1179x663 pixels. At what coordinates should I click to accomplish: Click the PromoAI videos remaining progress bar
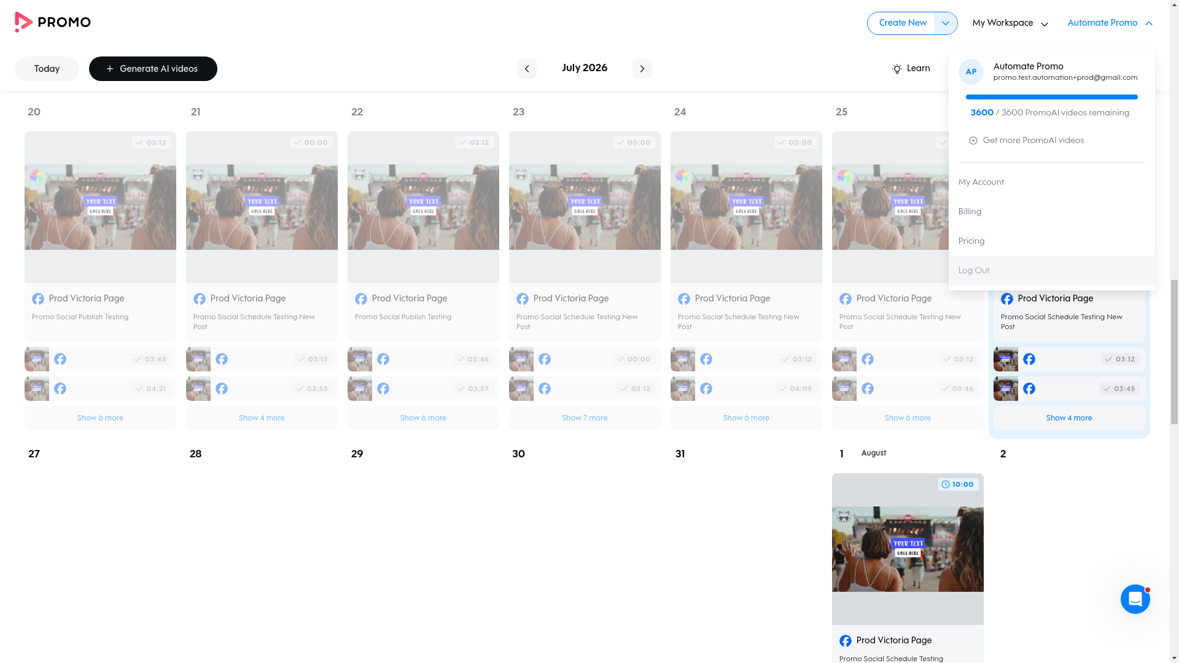1051,97
